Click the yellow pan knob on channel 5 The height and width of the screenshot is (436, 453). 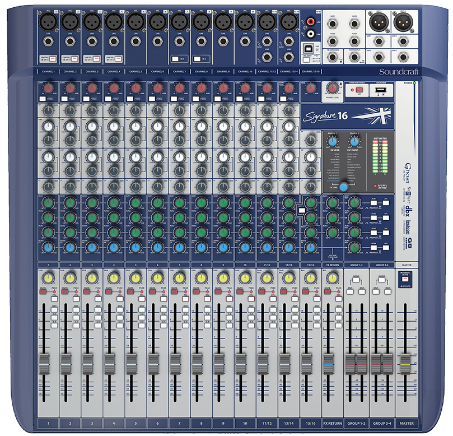pyautogui.click(x=136, y=277)
